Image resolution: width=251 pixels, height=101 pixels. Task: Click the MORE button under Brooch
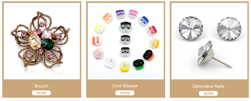pyautogui.click(x=41, y=93)
